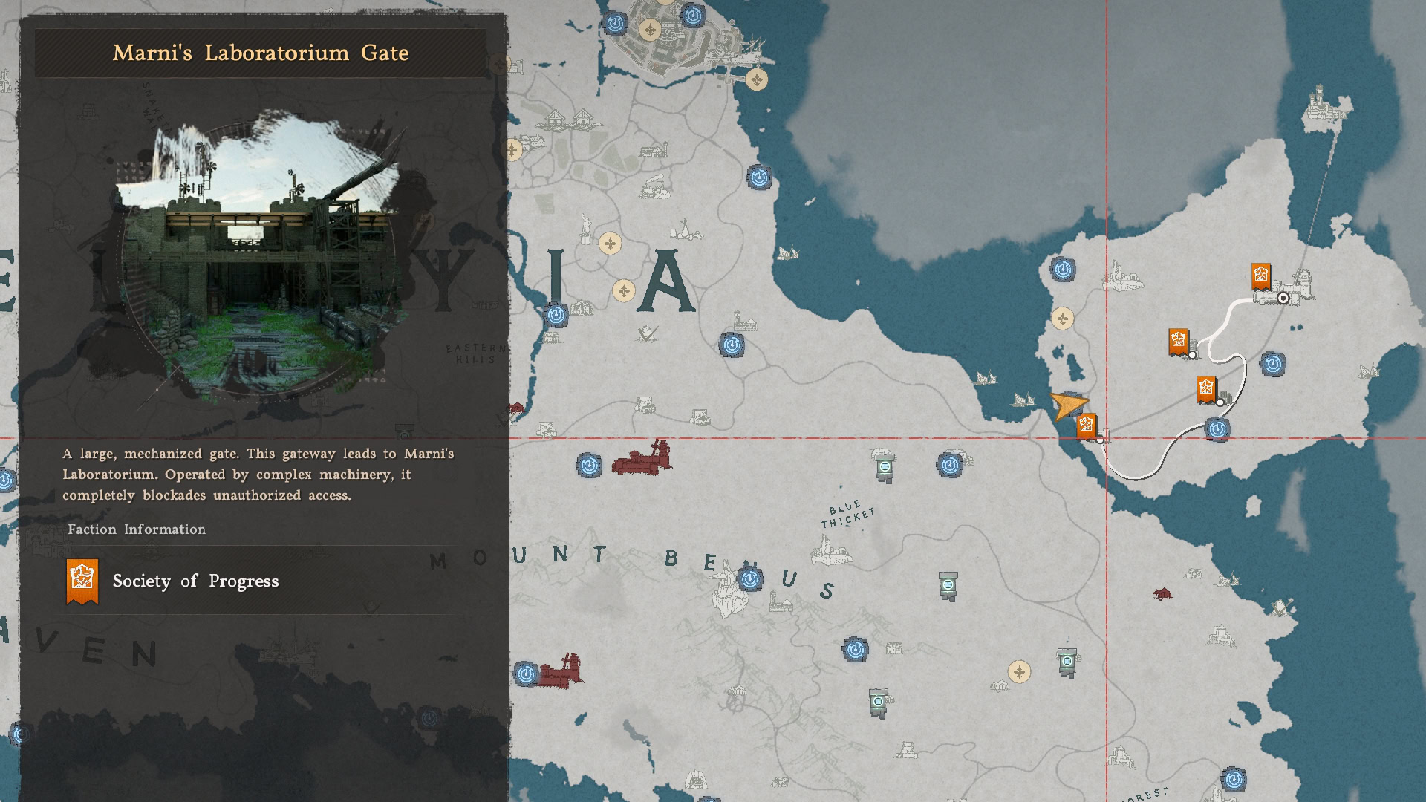Screen dimensions: 1426x802
Task: Select the gold fleur-de-lis marker beside a teal tower
Action: pos(1020,672)
